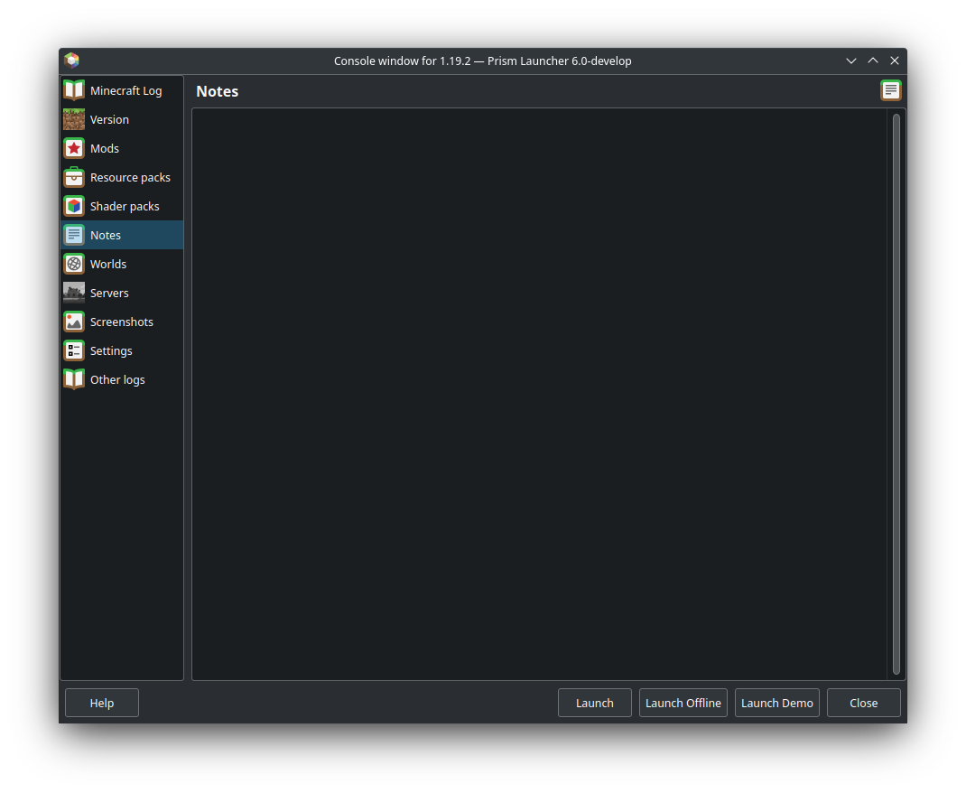
Task: Click the Launch Demo button
Action: (777, 703)
